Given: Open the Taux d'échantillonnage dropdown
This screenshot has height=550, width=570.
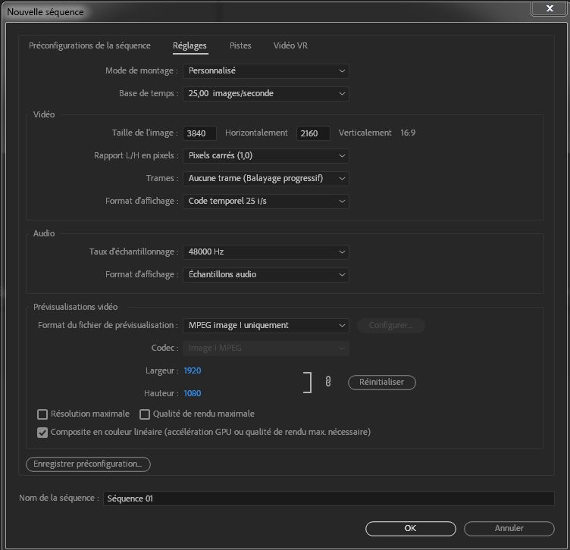Looking at the screenshot, I should 266,252.
